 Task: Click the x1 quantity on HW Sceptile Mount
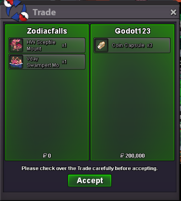click(x=64, y=45)
